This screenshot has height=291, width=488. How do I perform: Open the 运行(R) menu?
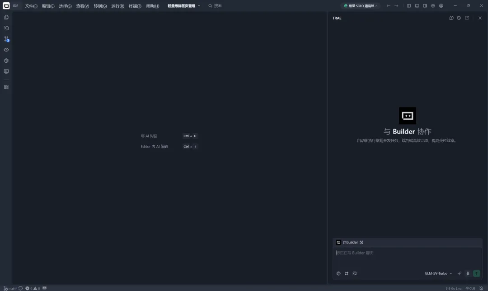click(117, 6)
